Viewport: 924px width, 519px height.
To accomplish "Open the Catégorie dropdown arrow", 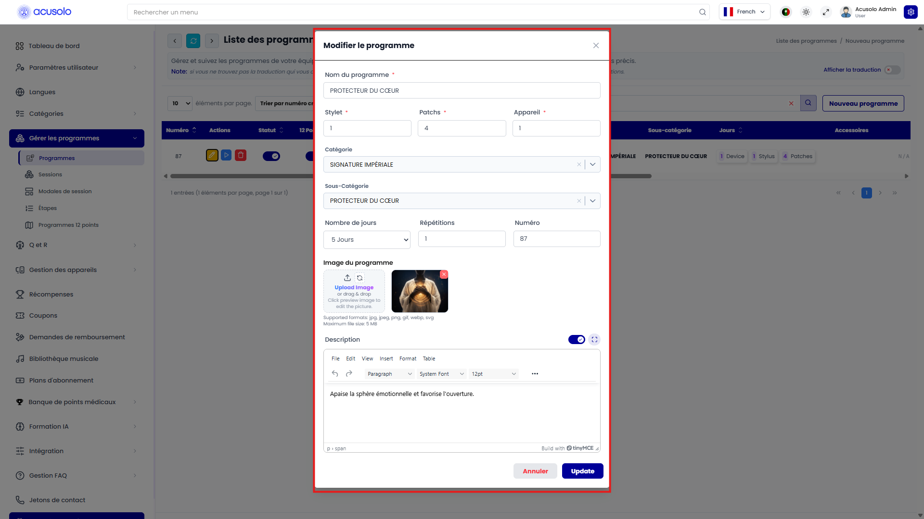I will pos(592,164).
